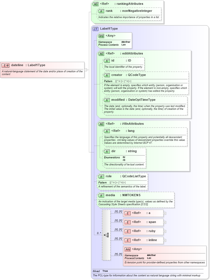Click the 'ltr' enumeration value
210x280 pixels.
[x=124, y=157]
